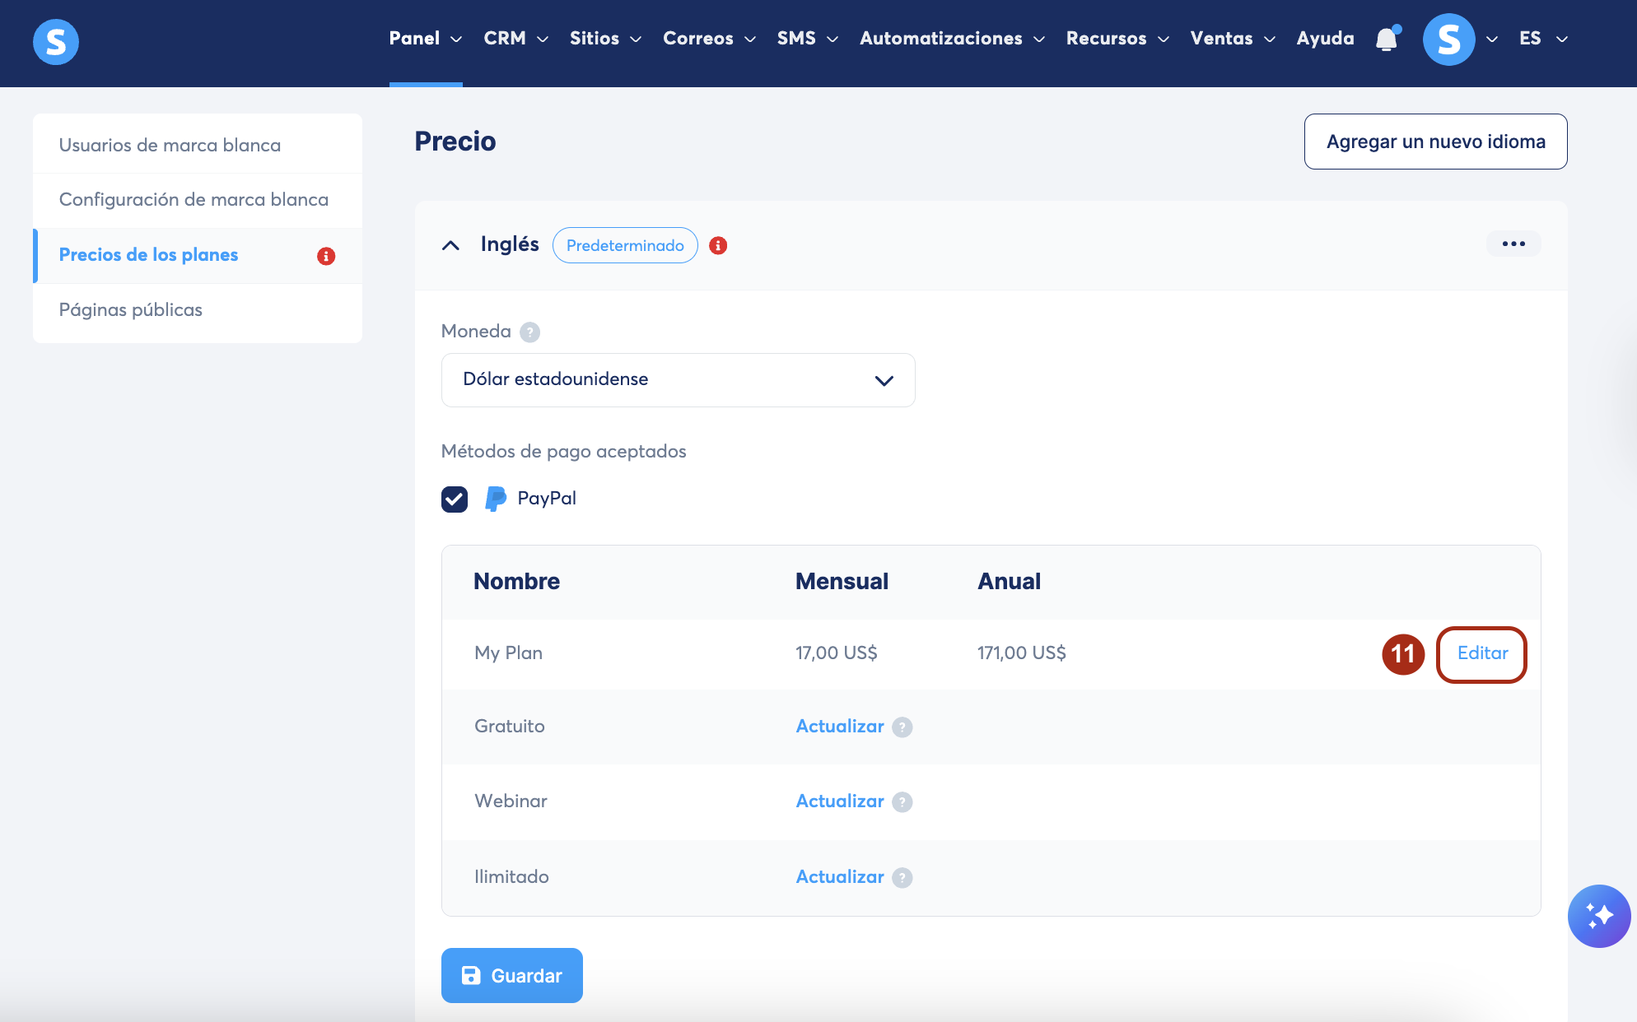Click the help icon next to Gratuito Actualizar
The width and height of the screenshot is (1637, 1022).
902,727
